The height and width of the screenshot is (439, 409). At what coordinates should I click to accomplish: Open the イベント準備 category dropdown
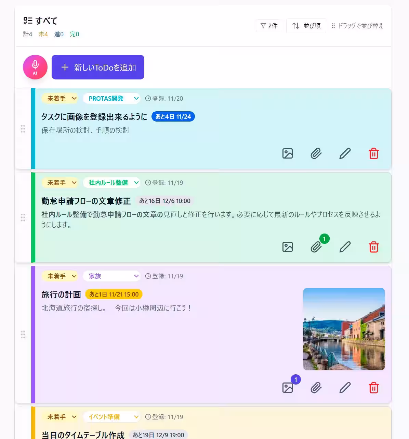(111, 417)
